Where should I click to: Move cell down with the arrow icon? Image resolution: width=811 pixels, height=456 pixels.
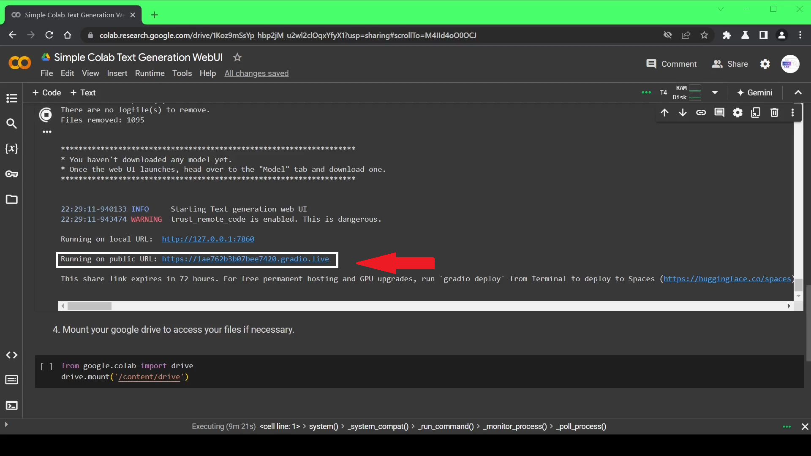point(683,113)
